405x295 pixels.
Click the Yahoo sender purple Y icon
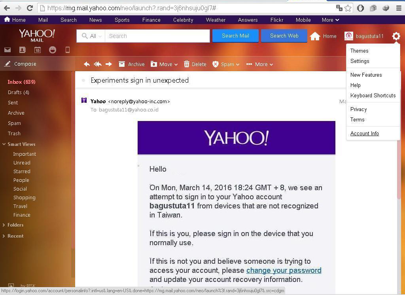pos(84,100)
